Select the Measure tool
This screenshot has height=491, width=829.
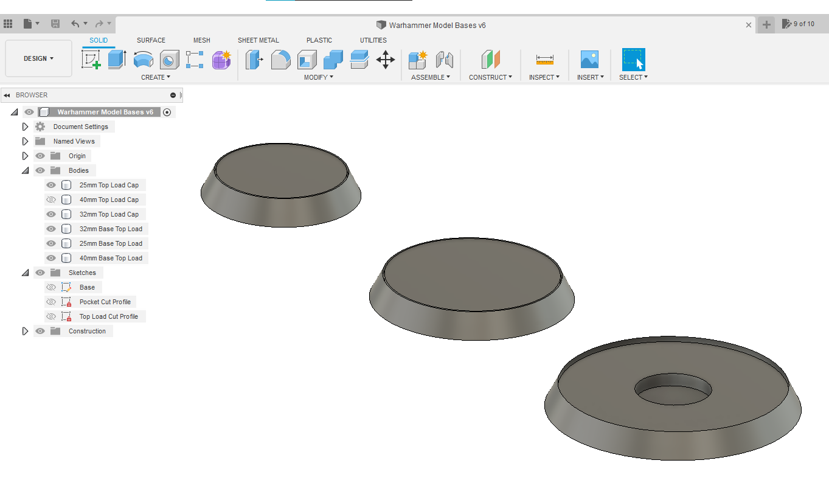click(544, 60)
